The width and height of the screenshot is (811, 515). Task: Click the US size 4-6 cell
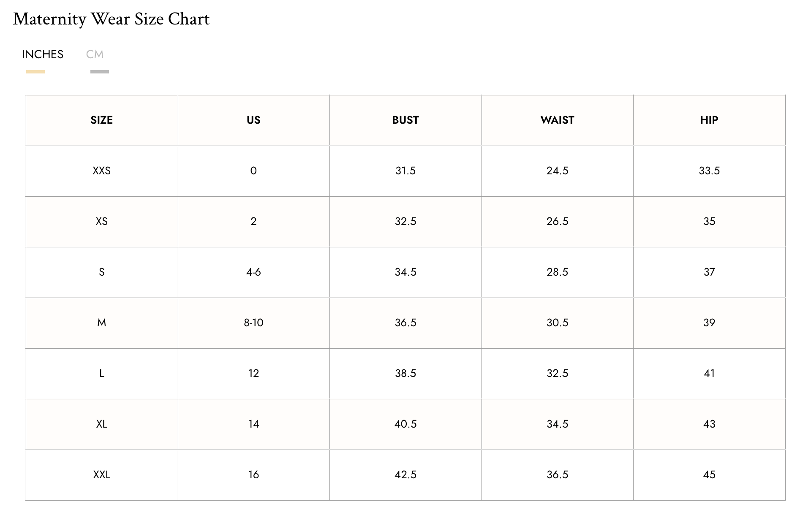pyautogui.click(x=253, y=272)
